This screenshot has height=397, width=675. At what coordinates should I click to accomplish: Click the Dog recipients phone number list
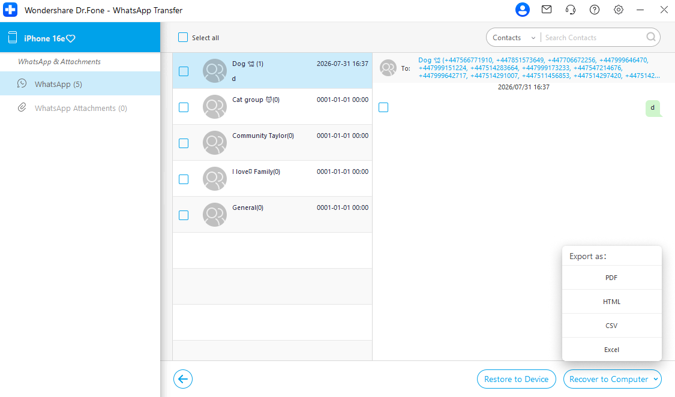[539, 68]
